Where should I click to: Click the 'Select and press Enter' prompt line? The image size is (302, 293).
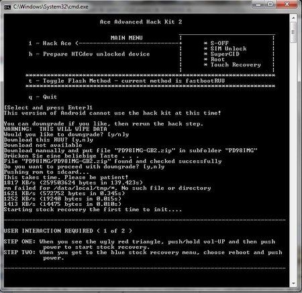click(48, 107)
